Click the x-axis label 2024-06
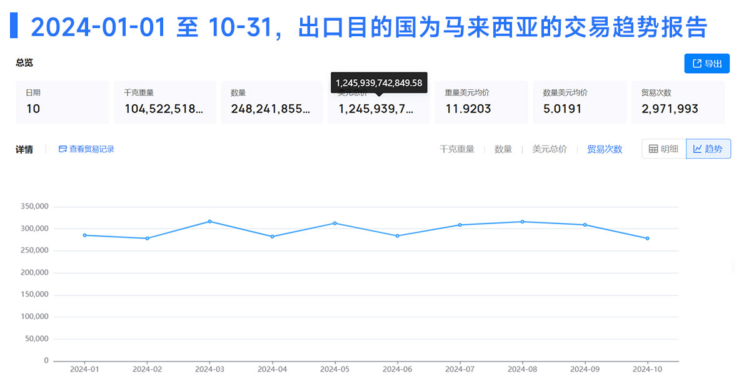Screen dimensions: 744x386 pos(398,369)
